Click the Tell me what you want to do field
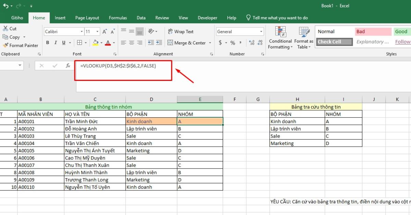 277,18
